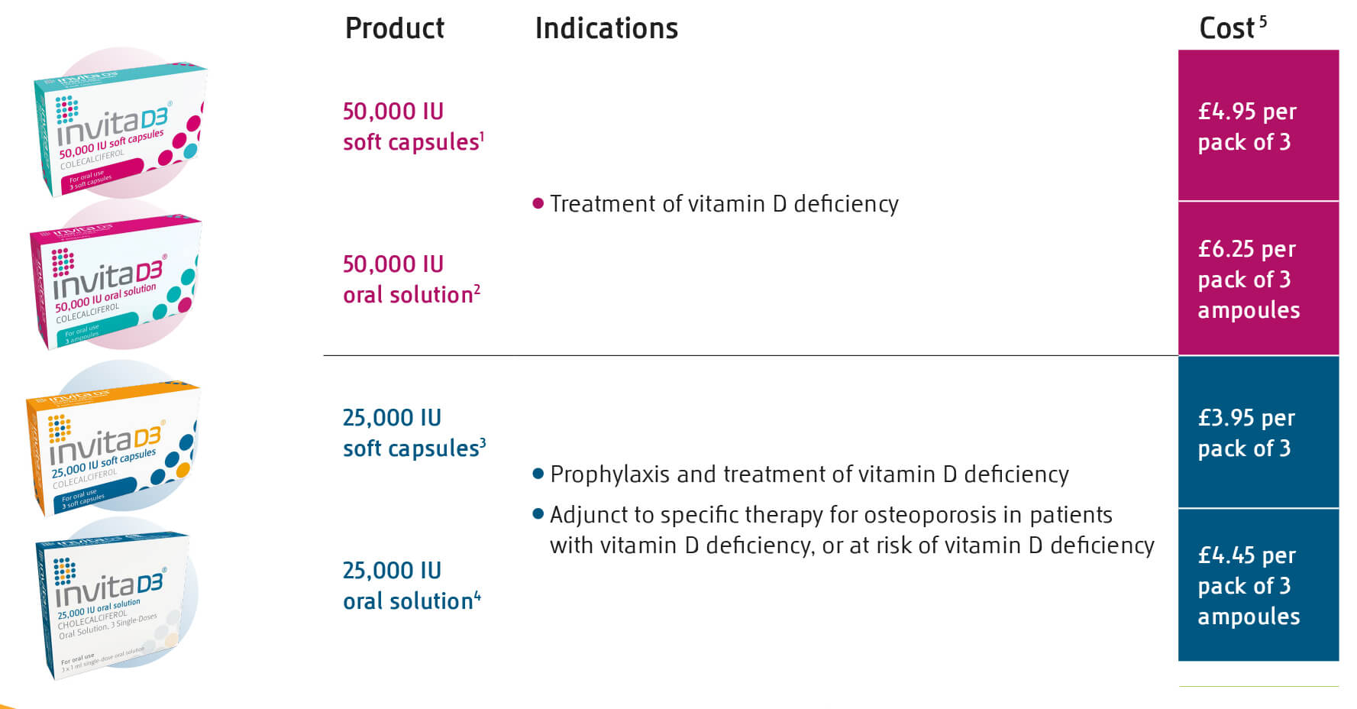1357x709 pixels.
Task: Click the 50,000 IU oral solution box image
Action: [115, 280]
